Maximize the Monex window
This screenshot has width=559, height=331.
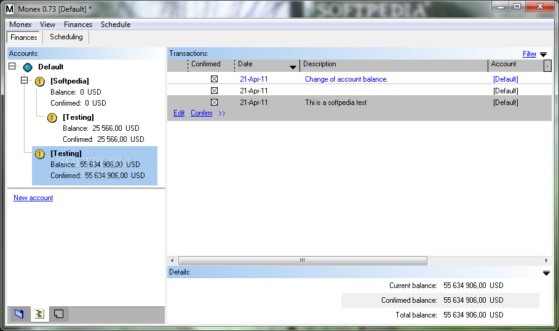517,6
